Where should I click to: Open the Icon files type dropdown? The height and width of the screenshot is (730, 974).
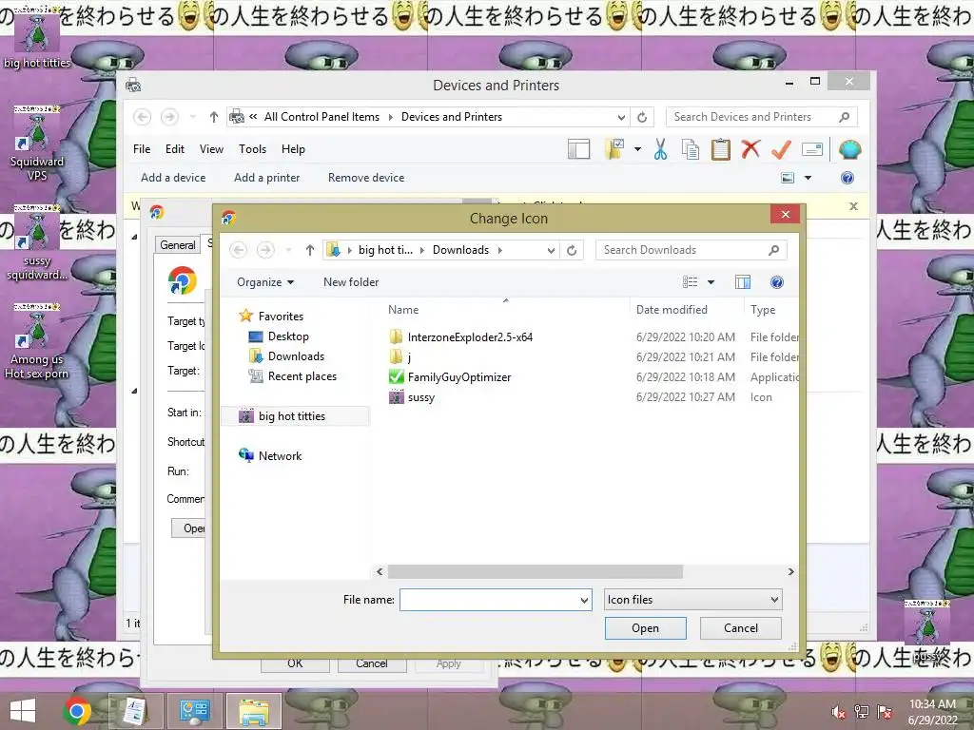click(774, 600)
